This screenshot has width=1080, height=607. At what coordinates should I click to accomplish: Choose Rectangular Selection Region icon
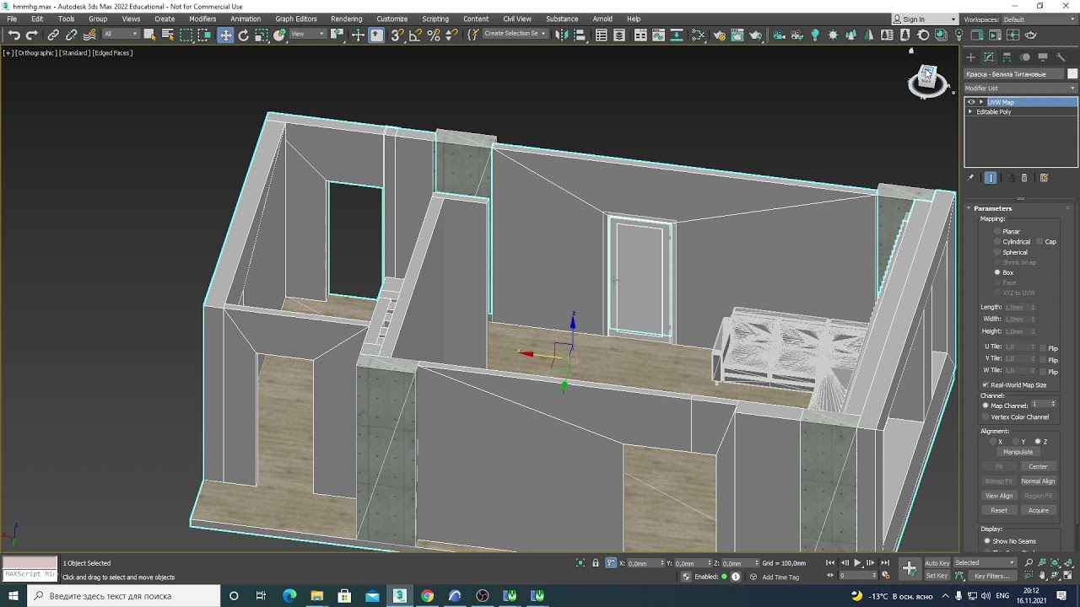(186, 35)
